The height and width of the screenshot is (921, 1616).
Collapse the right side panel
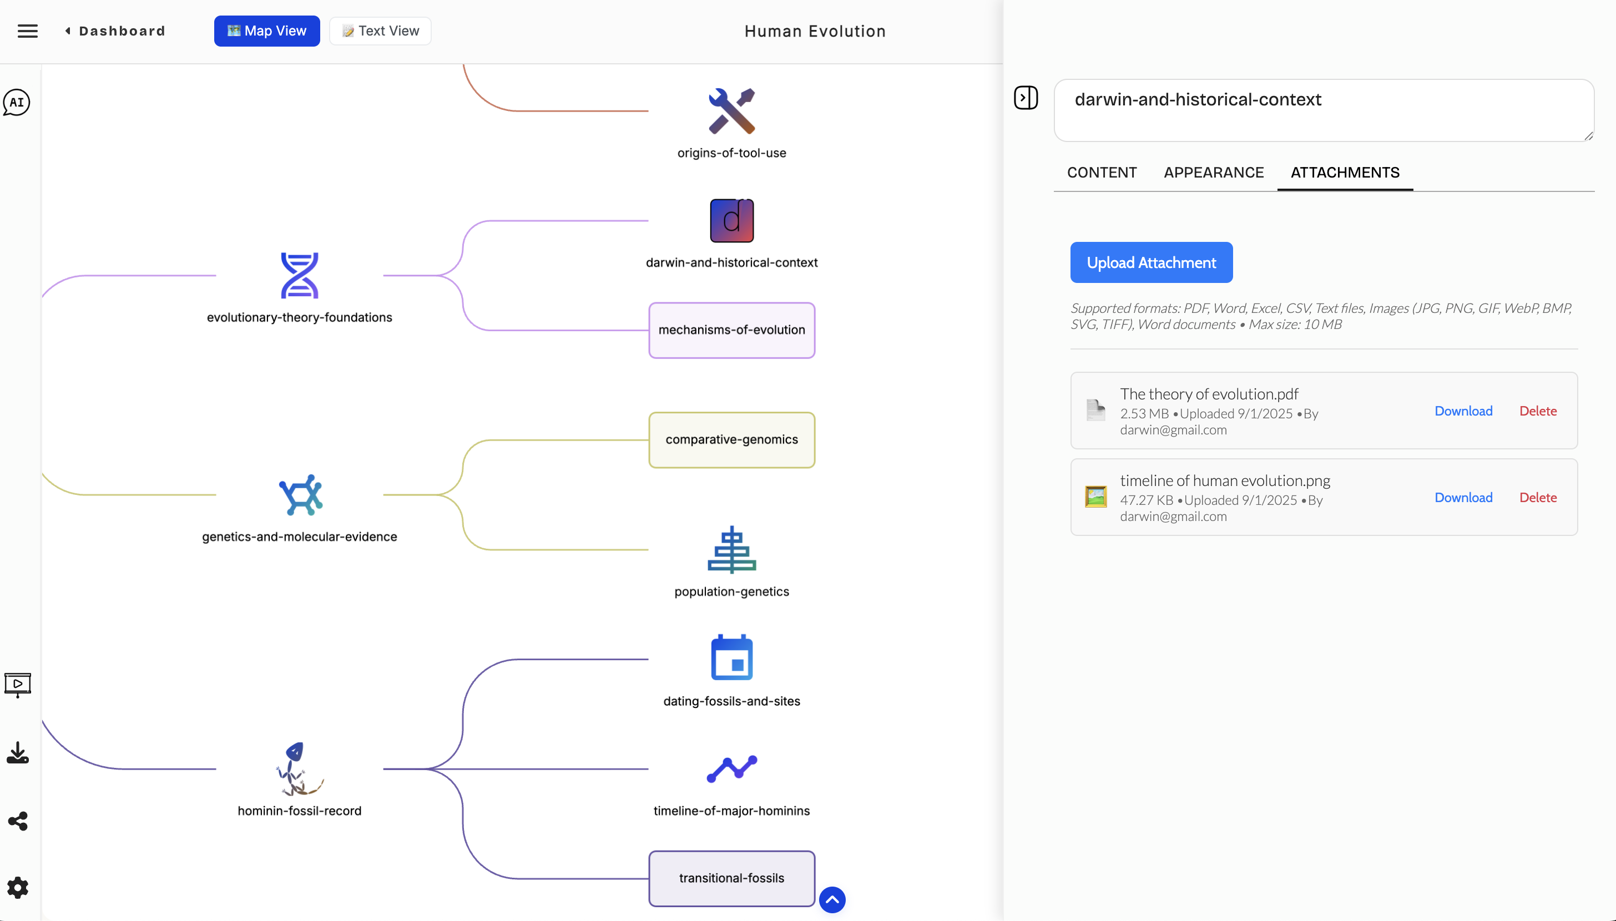pyautogui.click(x=1025, y=98)
